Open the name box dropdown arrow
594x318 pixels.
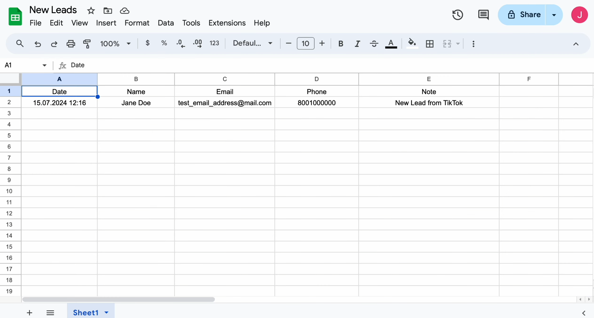pos(44,65)
